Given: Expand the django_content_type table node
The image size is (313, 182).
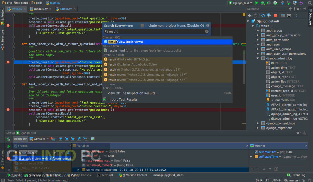Looking at the screenshot, I should click(258, 123).
